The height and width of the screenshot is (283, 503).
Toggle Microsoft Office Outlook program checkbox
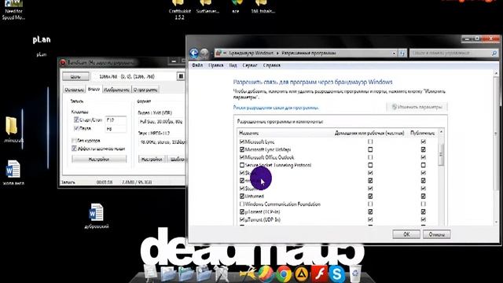pos(242,157)
